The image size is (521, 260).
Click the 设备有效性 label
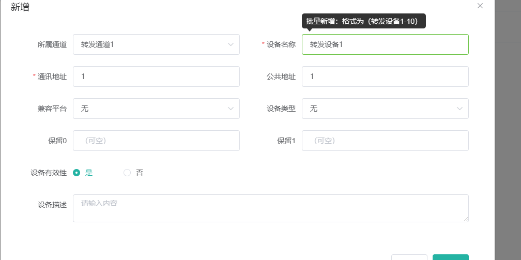pyautogui.click(x=49, y=173)
